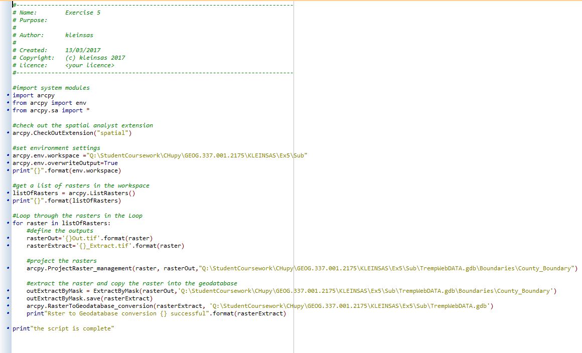Image resolution: width=582 pixels, height=353 pixels.
Task: Click the '#extract the raster and copy' comment
Action: 132,283
